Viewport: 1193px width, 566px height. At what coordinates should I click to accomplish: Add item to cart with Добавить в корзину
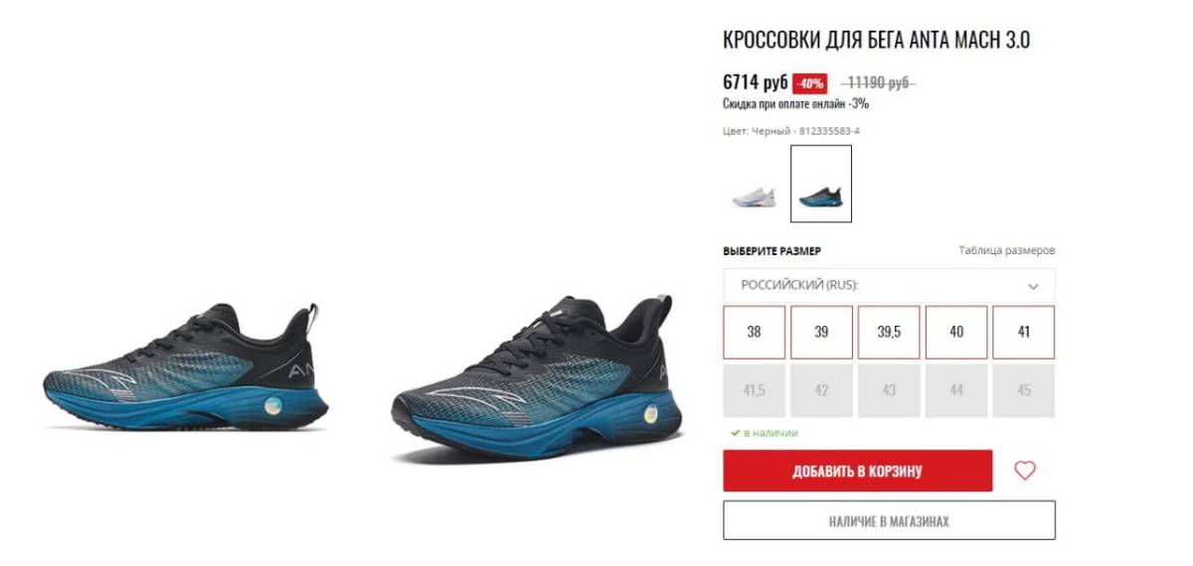click(x=858, y=471)
